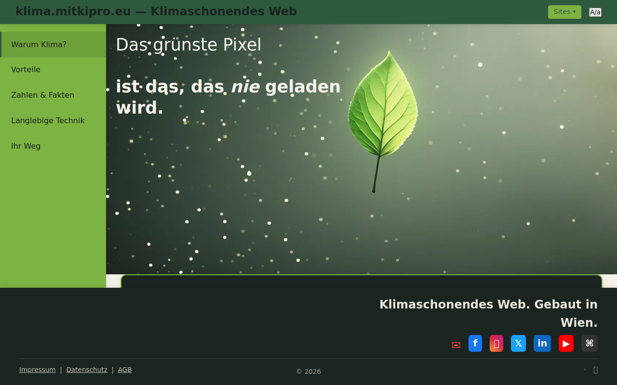The image size is (617, 385).
Task: Open the Impressum link
Action: [x=37, y=370]
